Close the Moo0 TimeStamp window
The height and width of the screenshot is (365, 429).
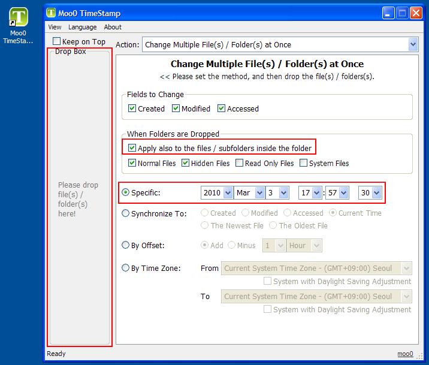(x=416, y=13)
